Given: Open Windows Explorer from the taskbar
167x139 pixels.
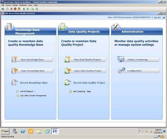Looking at the screenshot, I should pyautogui.click(x=39, y=131).
